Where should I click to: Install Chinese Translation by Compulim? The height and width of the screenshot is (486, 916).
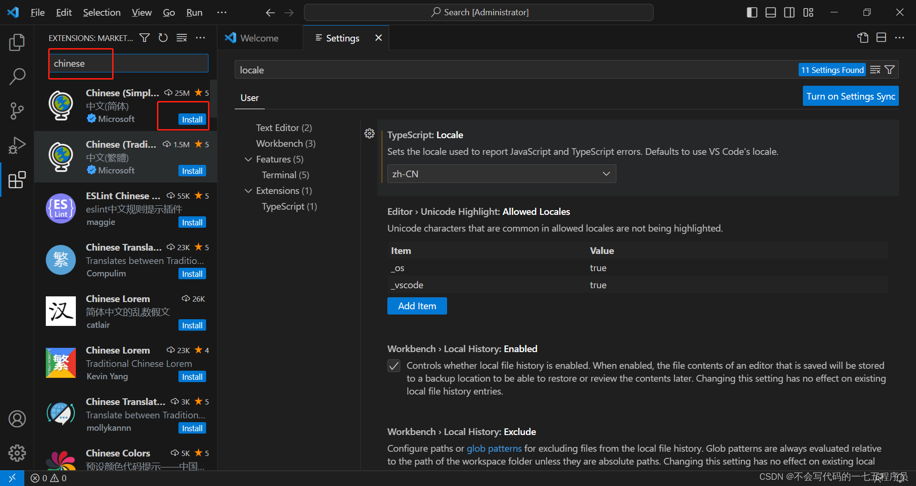click(x=192, y=274)
